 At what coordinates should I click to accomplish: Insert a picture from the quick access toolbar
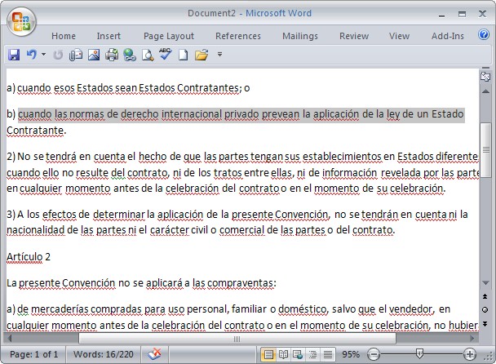pos(94,55)
